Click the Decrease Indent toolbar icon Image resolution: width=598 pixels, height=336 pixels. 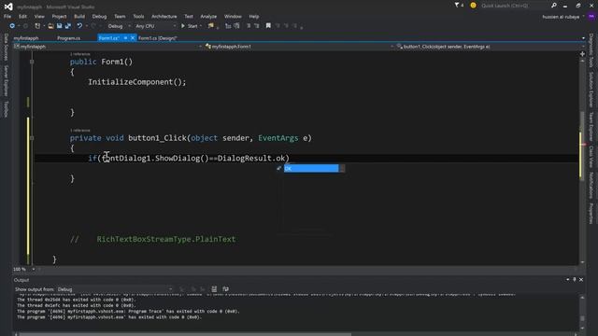pos(249,26)
